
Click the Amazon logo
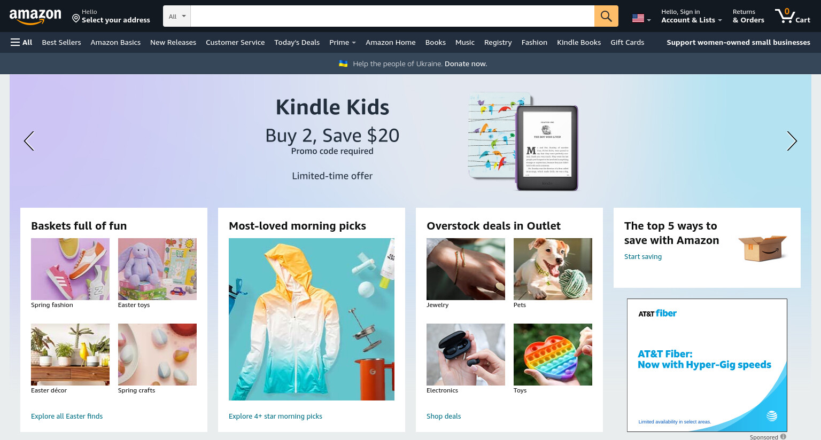tap(35, 17)
